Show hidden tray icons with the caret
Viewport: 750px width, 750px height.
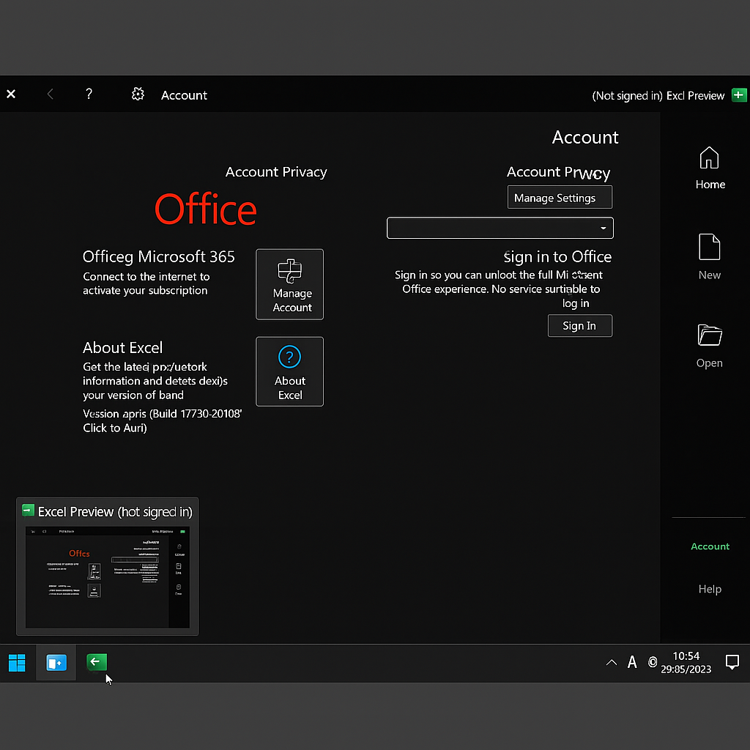click(x=612, y=663)
